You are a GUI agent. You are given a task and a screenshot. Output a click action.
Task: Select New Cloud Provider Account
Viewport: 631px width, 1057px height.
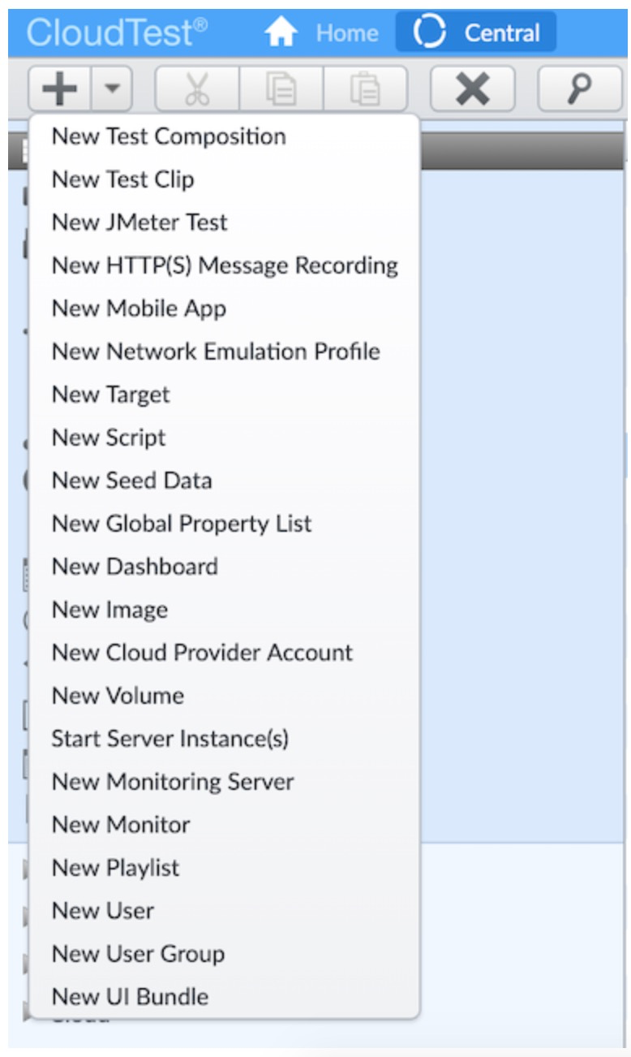tap(202, 653)
